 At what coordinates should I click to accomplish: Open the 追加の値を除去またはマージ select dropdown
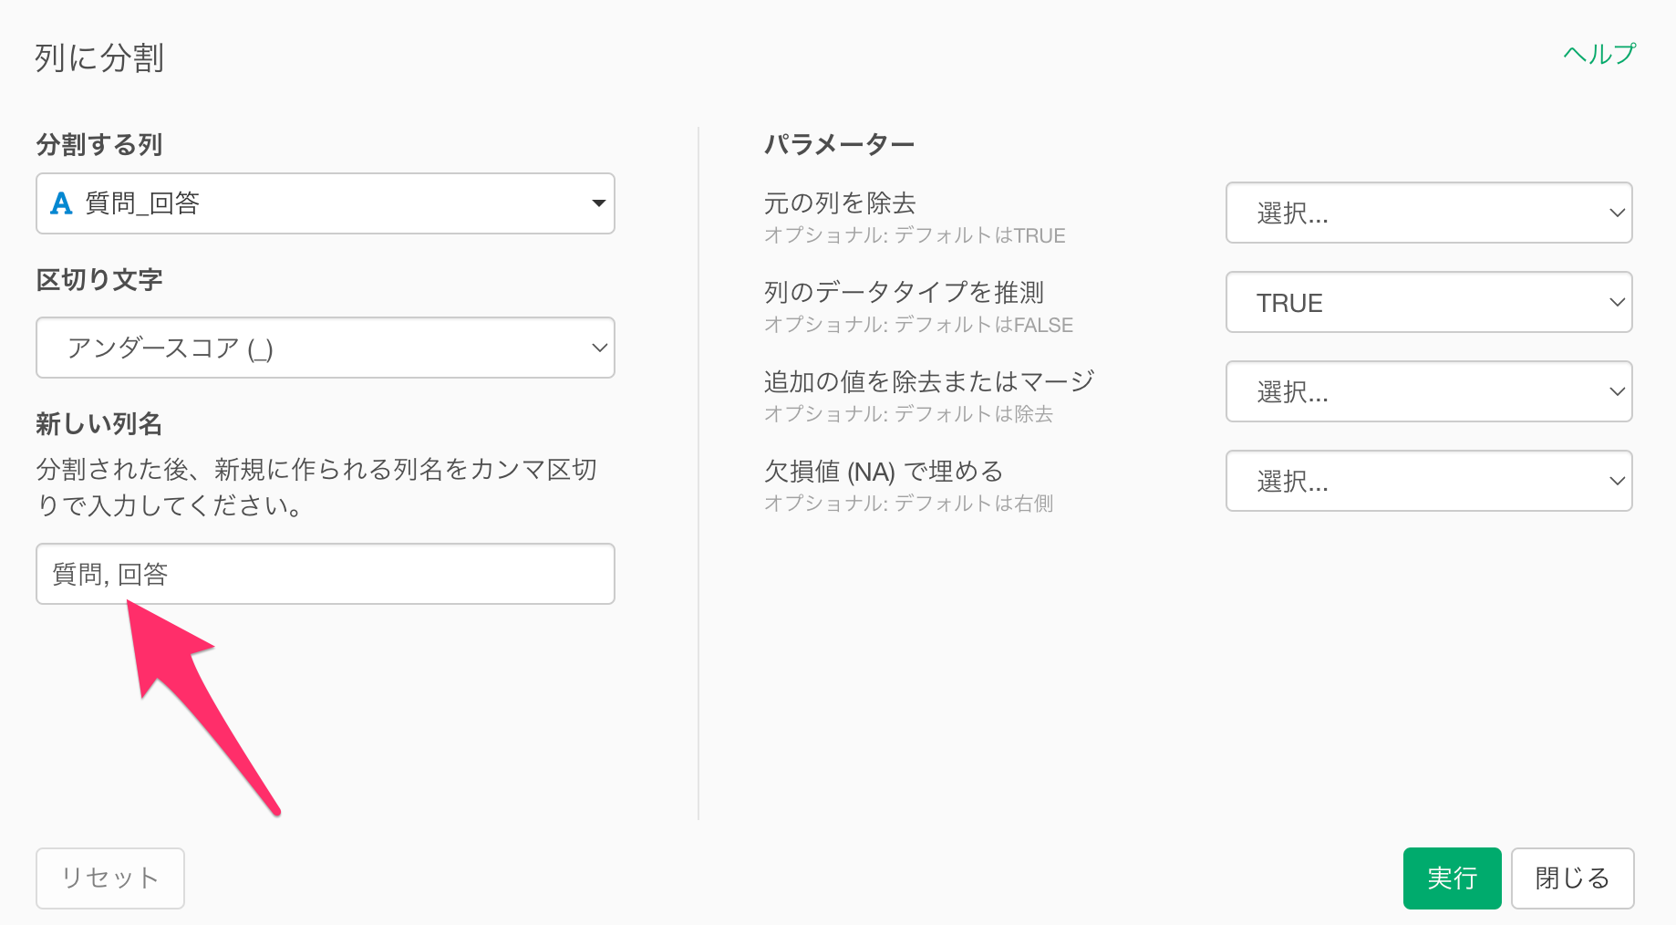click(1428, 391)
